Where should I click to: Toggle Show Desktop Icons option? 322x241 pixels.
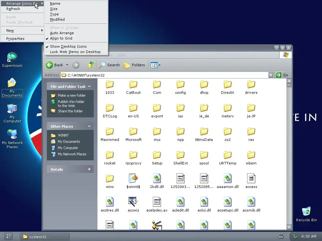tap(76, 46)
